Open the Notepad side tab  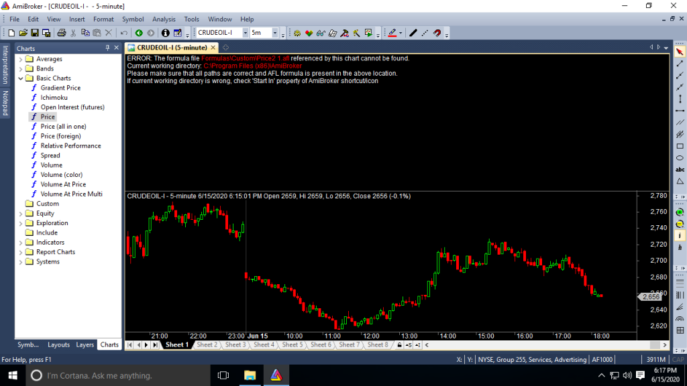(x=5, y=103)
